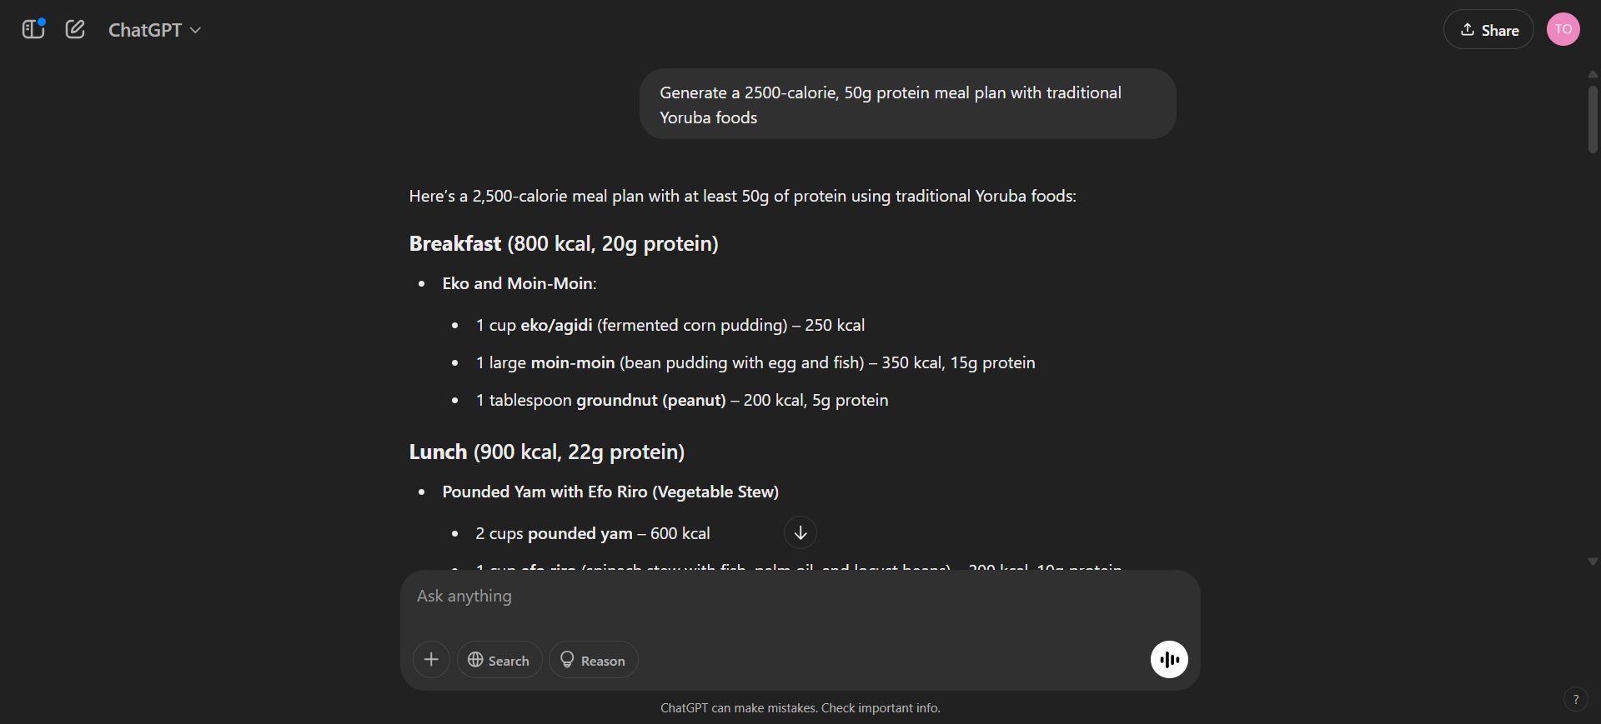
Task: Click the "ChatGPT can make mistakes" disclaimer
Action: click(x=800, y=708)
